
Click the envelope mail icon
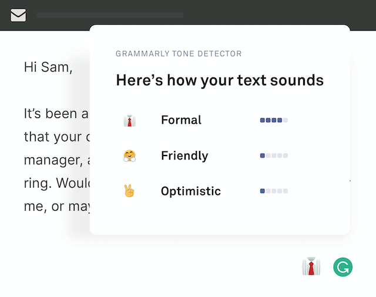18,15
